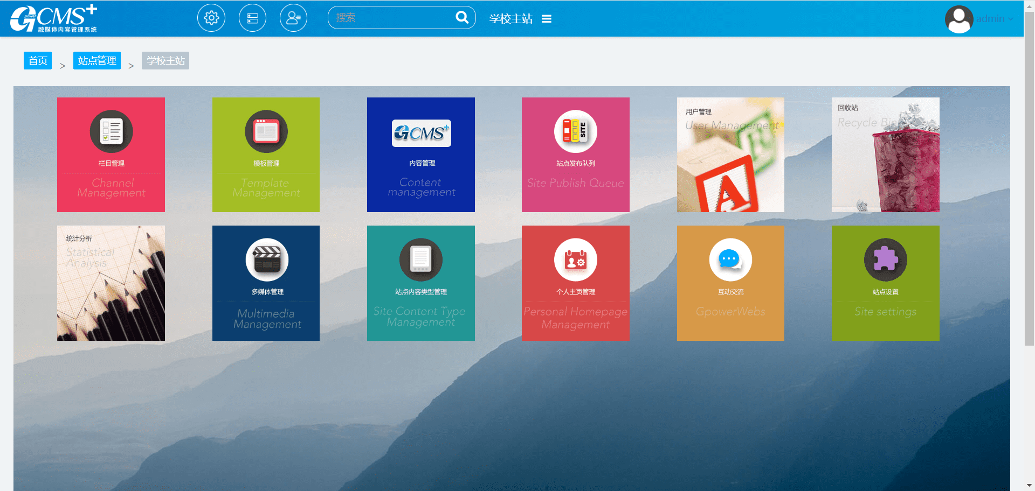
Task: Open the Site settings puzzle tile
Action: tap(885, 283)
